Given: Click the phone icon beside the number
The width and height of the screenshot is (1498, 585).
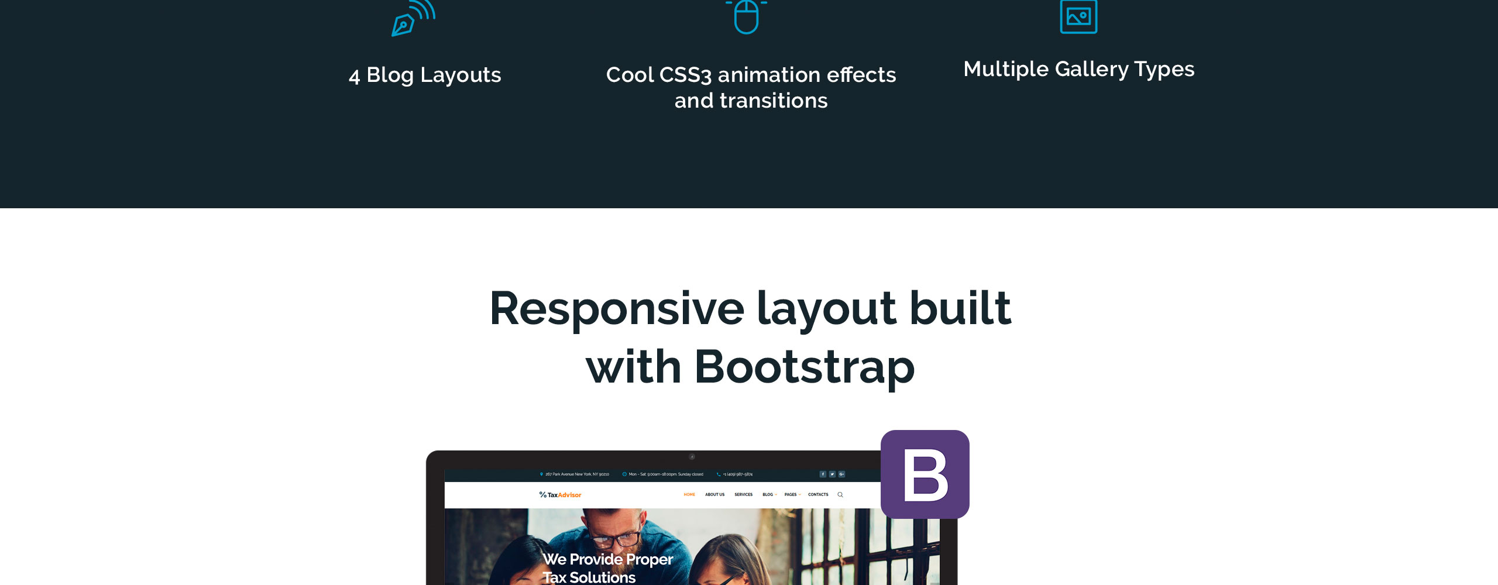Looking at the screenshot, I should (719, 474).
